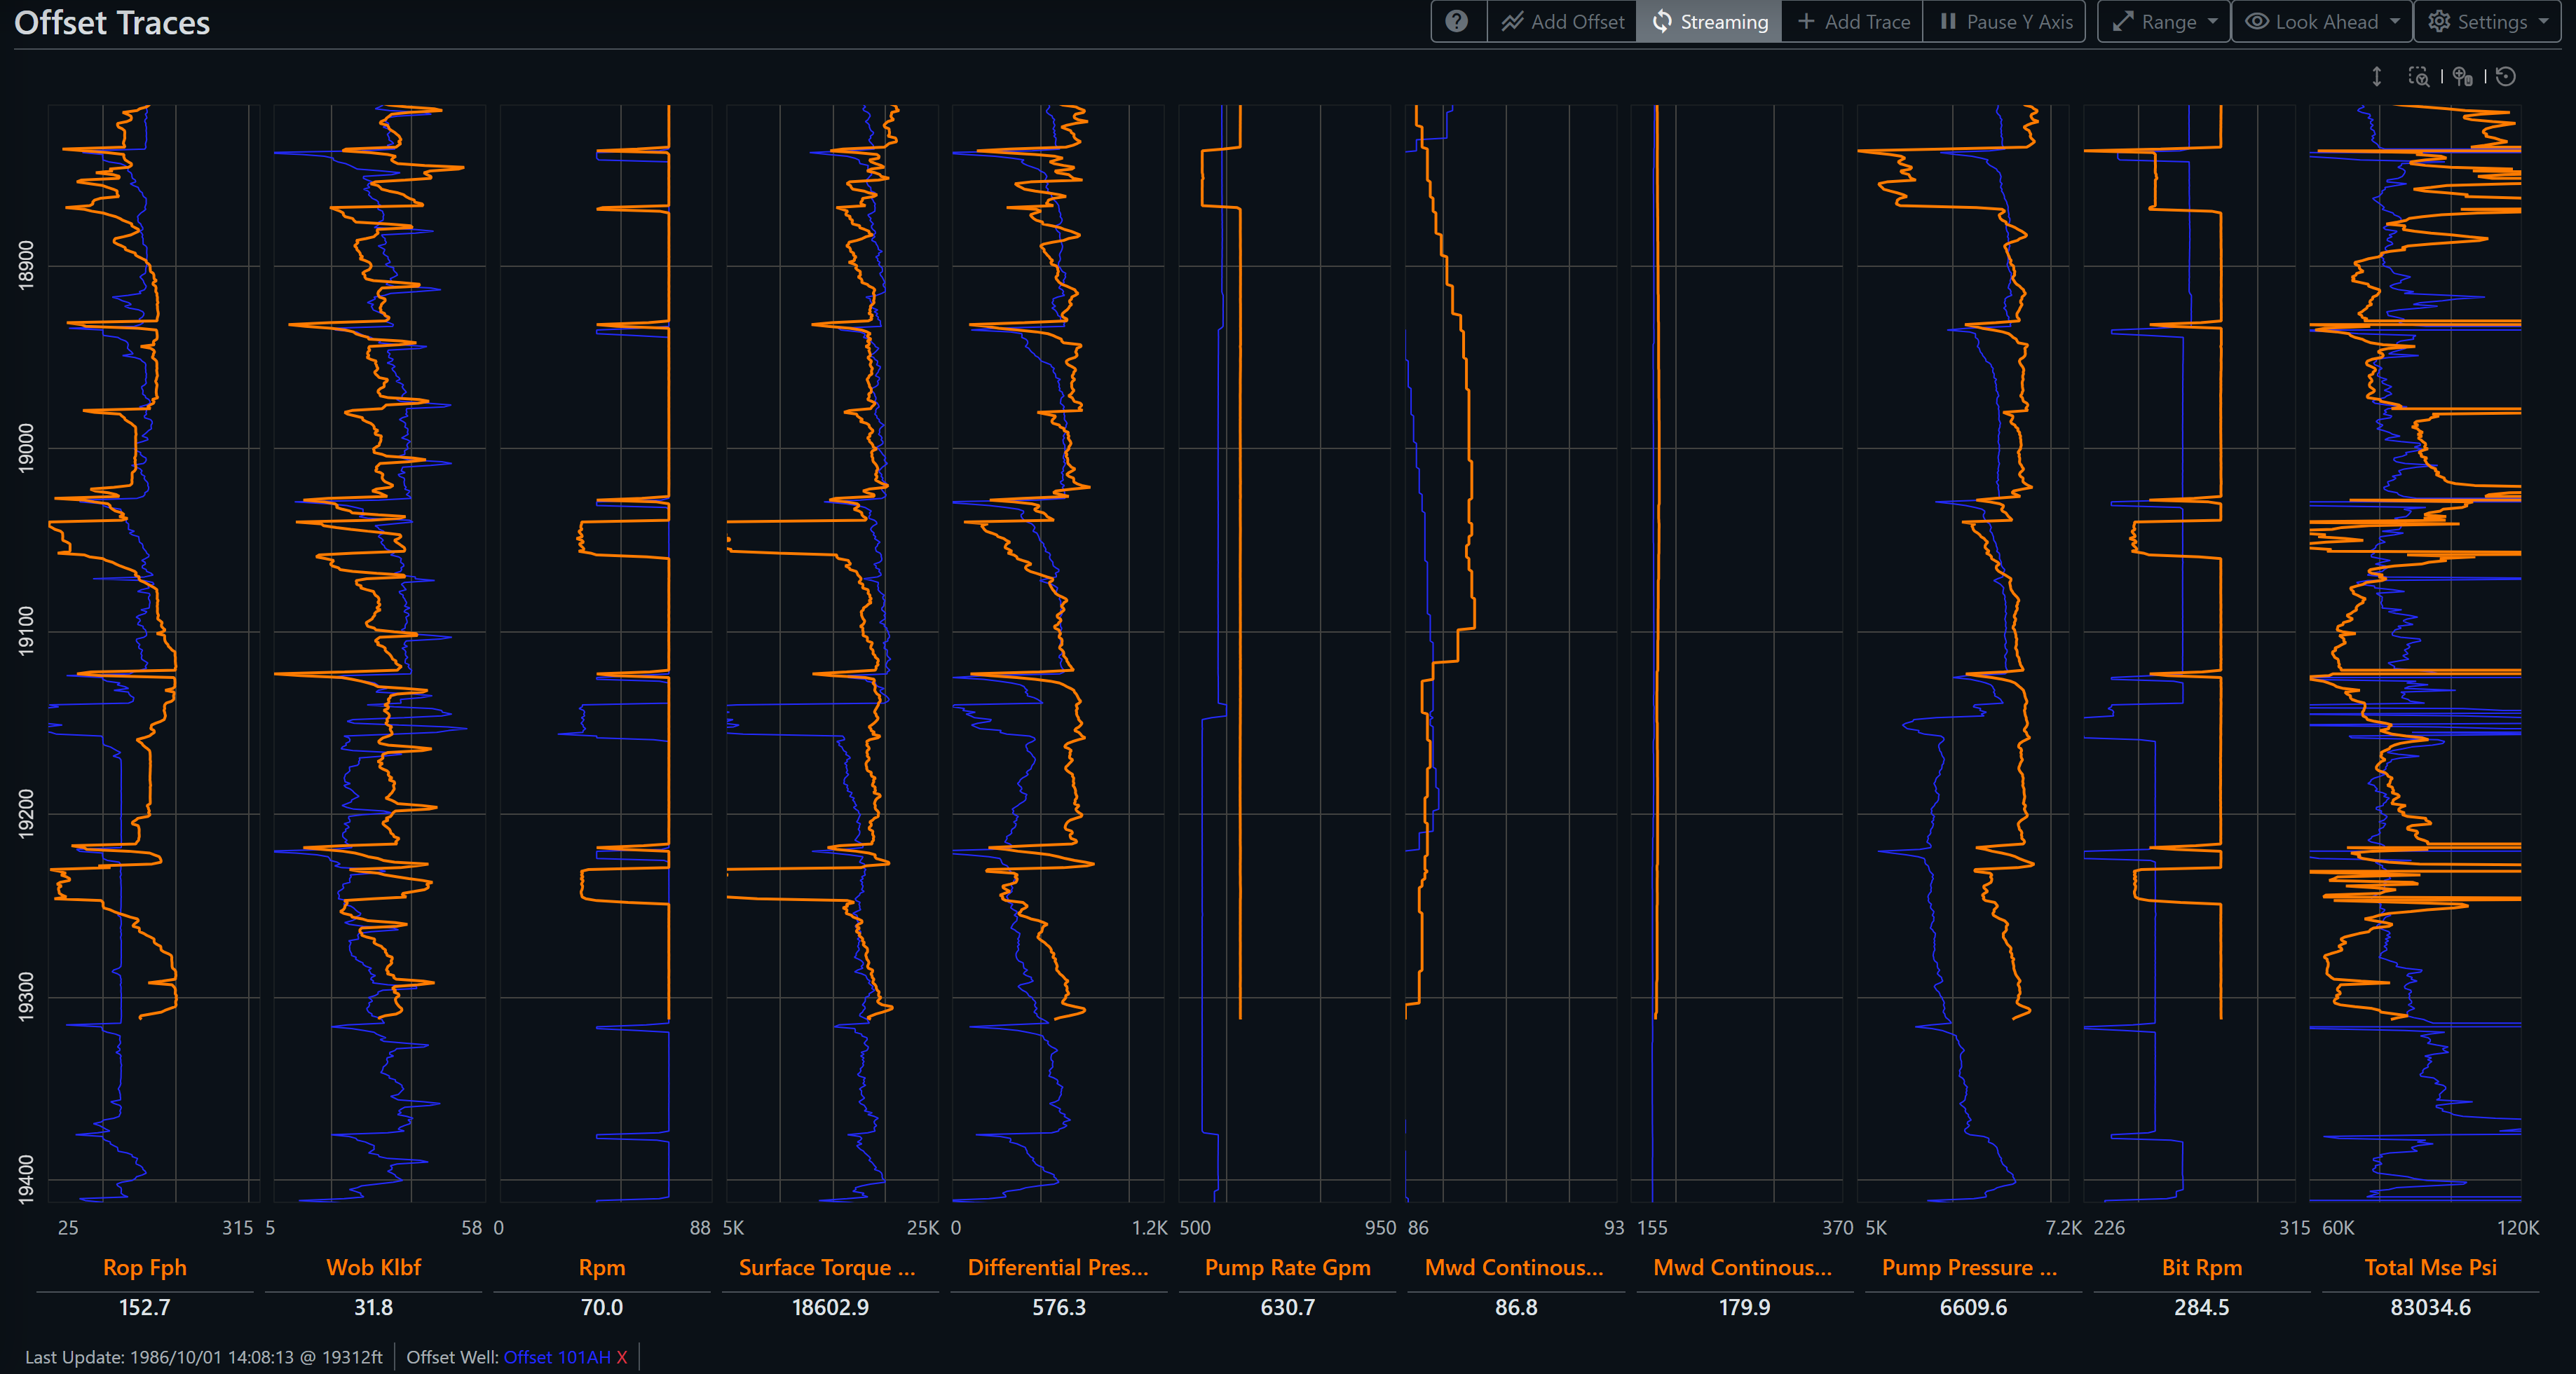Viewport: 2576px width, 1374px height.
Task: Click the Offset Traces page title
Action: (112, 22)
